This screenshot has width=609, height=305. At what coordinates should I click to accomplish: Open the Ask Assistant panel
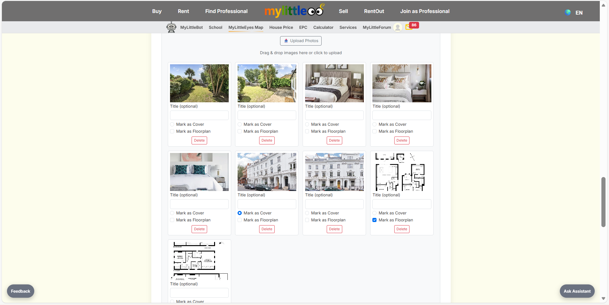[577, 291]
